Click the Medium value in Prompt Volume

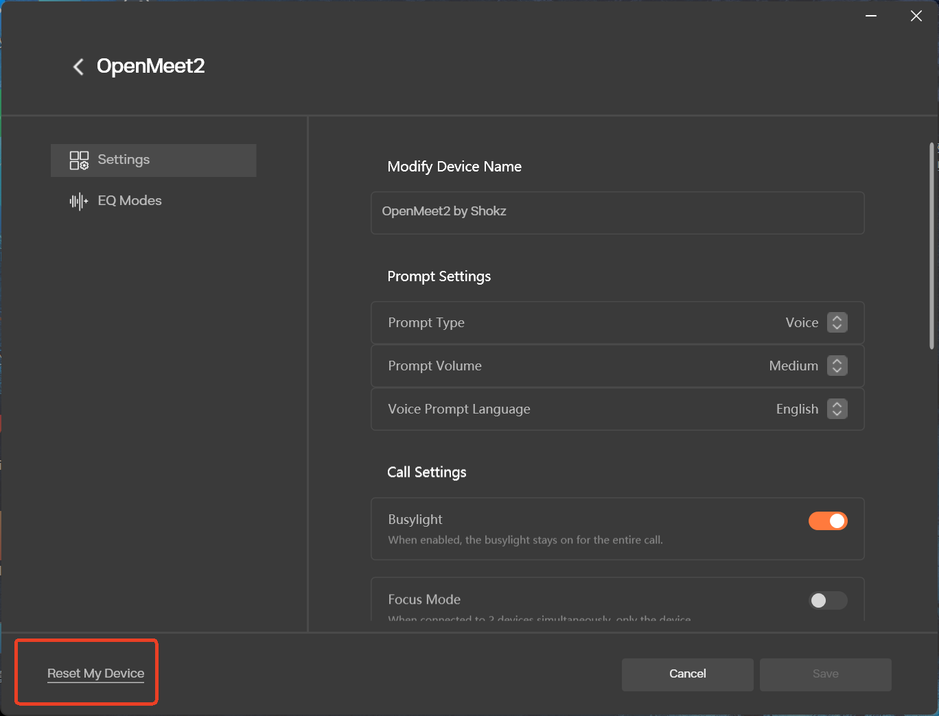793,366
